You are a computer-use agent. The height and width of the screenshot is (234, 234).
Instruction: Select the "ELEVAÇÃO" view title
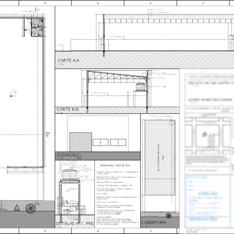67,155
